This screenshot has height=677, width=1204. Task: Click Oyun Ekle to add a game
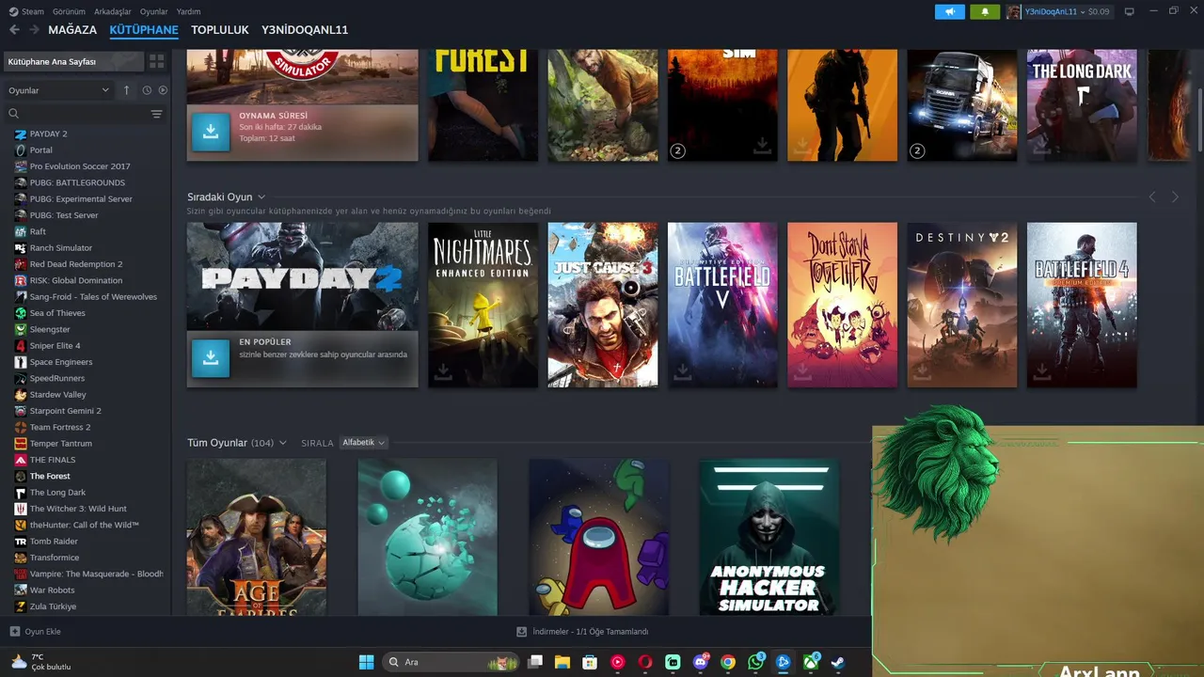click(35, 632)
